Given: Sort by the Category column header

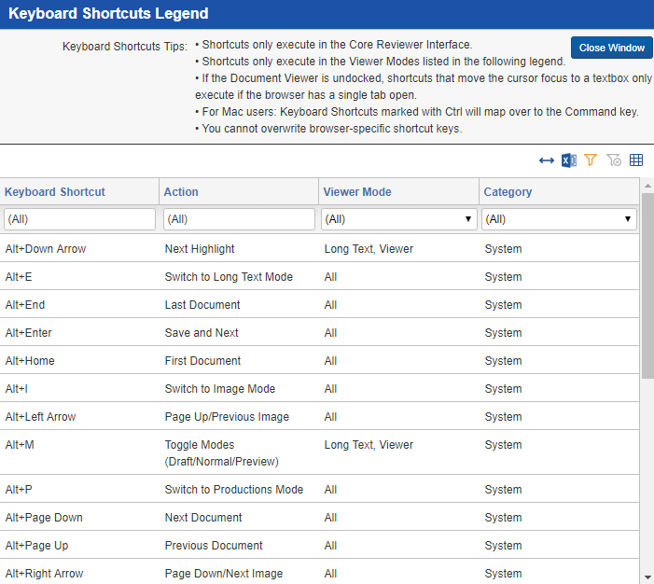Looking at the screenshot, I should click(508, 192).
